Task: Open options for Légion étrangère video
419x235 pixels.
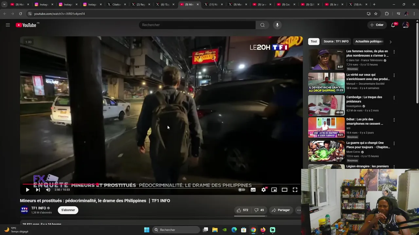Action: coord(394,167)
